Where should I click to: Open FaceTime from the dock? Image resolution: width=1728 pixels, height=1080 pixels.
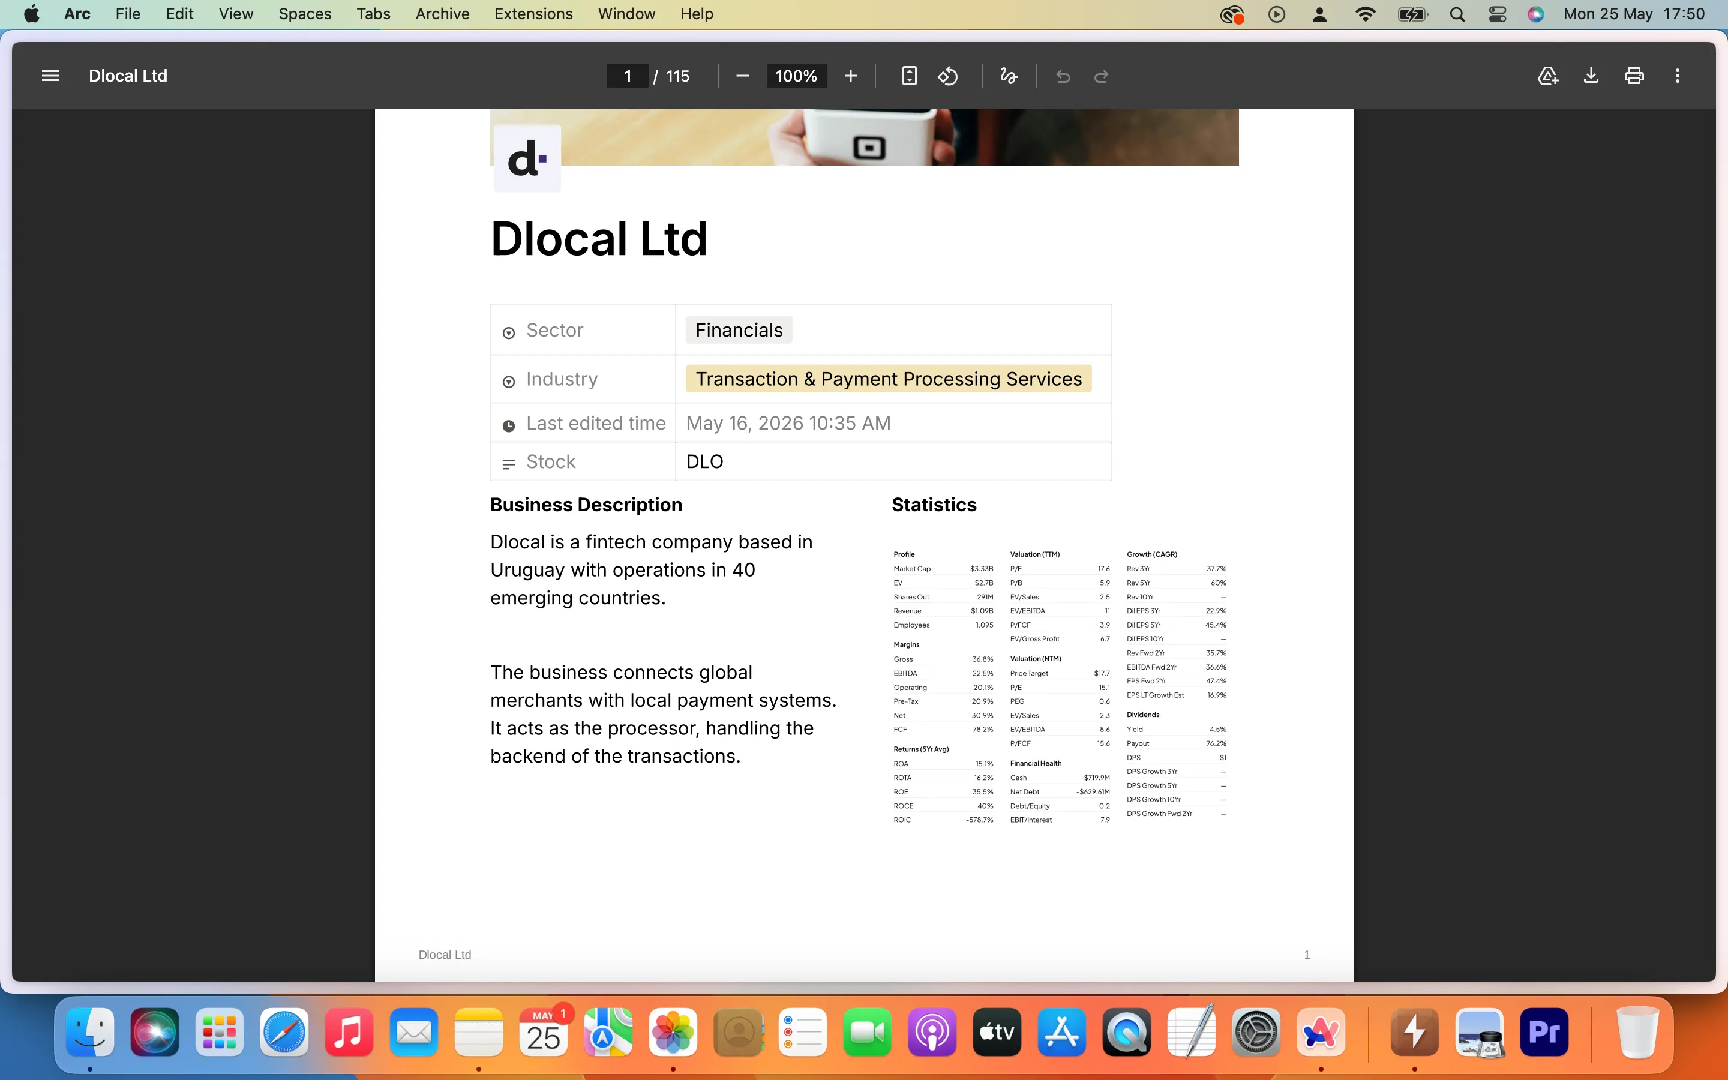click(x=868, y=1031)
